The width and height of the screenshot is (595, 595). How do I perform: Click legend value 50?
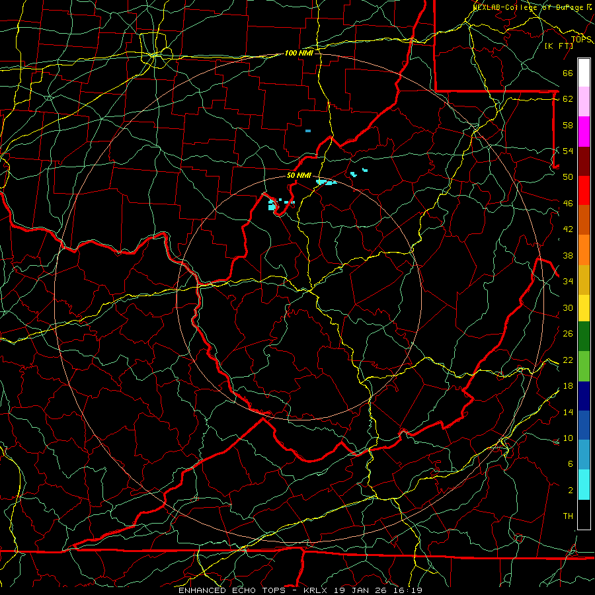click(568, 177)
